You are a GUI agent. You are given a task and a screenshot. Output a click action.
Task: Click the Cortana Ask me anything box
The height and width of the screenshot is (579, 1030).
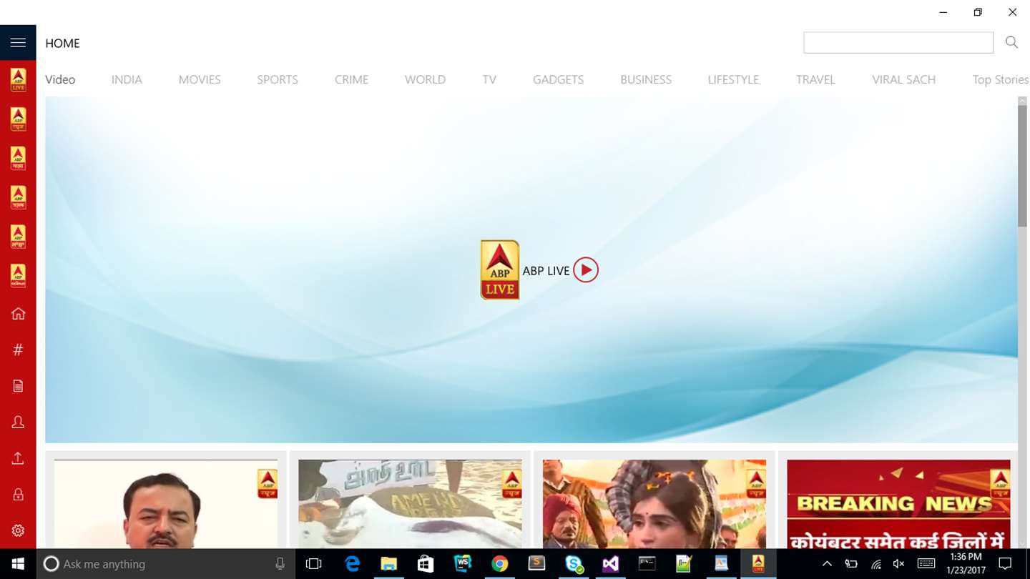tap(166, 564)
